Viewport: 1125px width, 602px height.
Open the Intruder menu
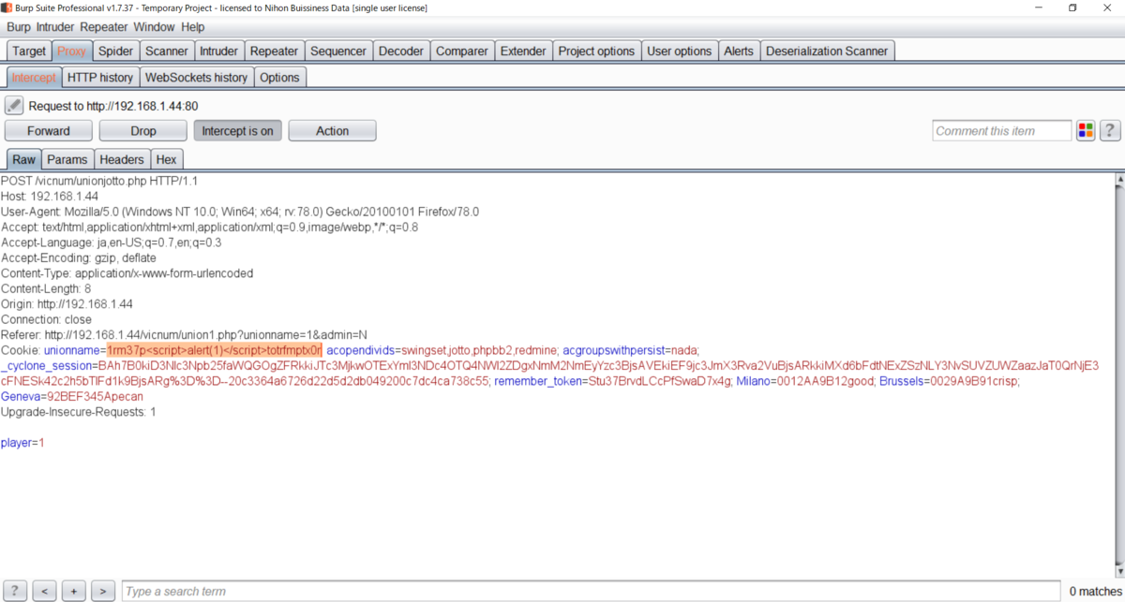55,27
